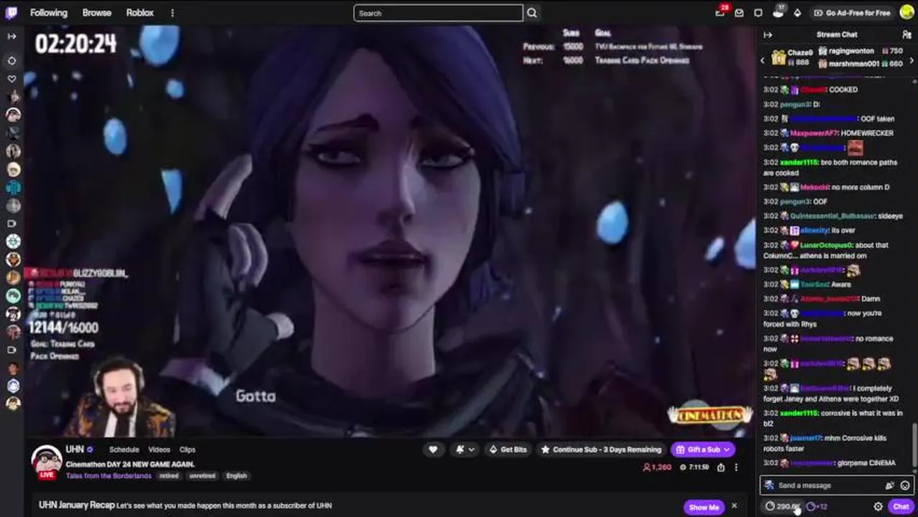Open the notification bell dropdown
Viewport: 918px width, 517px height.
pos(465,450)
